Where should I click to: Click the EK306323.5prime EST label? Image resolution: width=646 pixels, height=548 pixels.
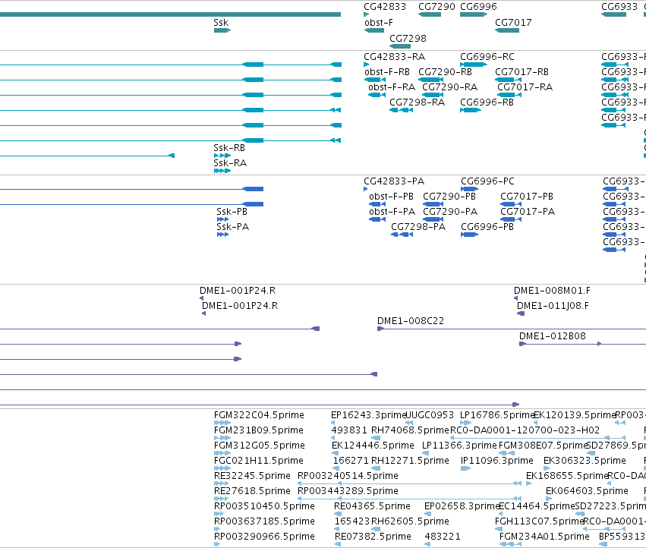[585, 461]
